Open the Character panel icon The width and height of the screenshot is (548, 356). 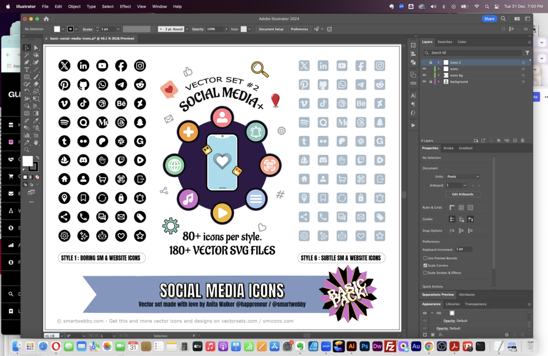point(413,95)
